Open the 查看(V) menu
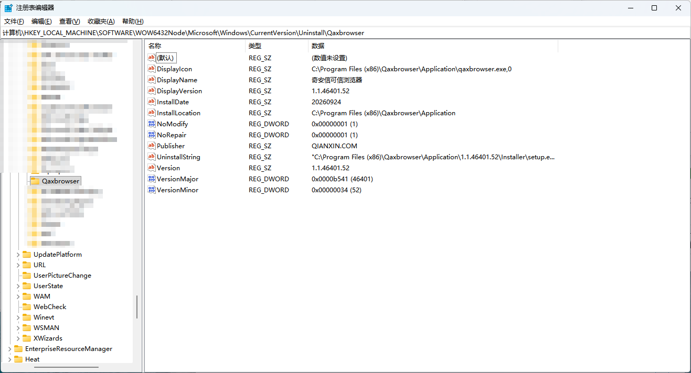This screenshot has height=373, width=691. tap(69, 21)
